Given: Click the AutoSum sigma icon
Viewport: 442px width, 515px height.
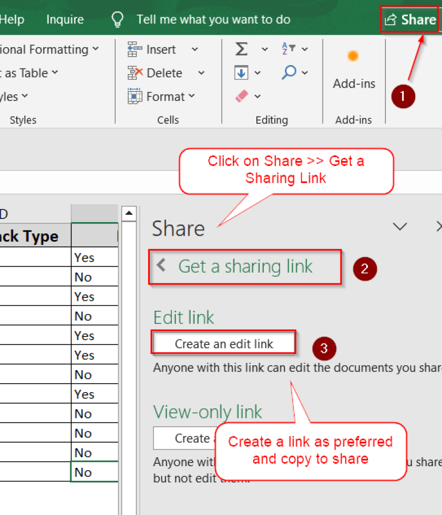Looking at the screenshot, I should (241, 49).
